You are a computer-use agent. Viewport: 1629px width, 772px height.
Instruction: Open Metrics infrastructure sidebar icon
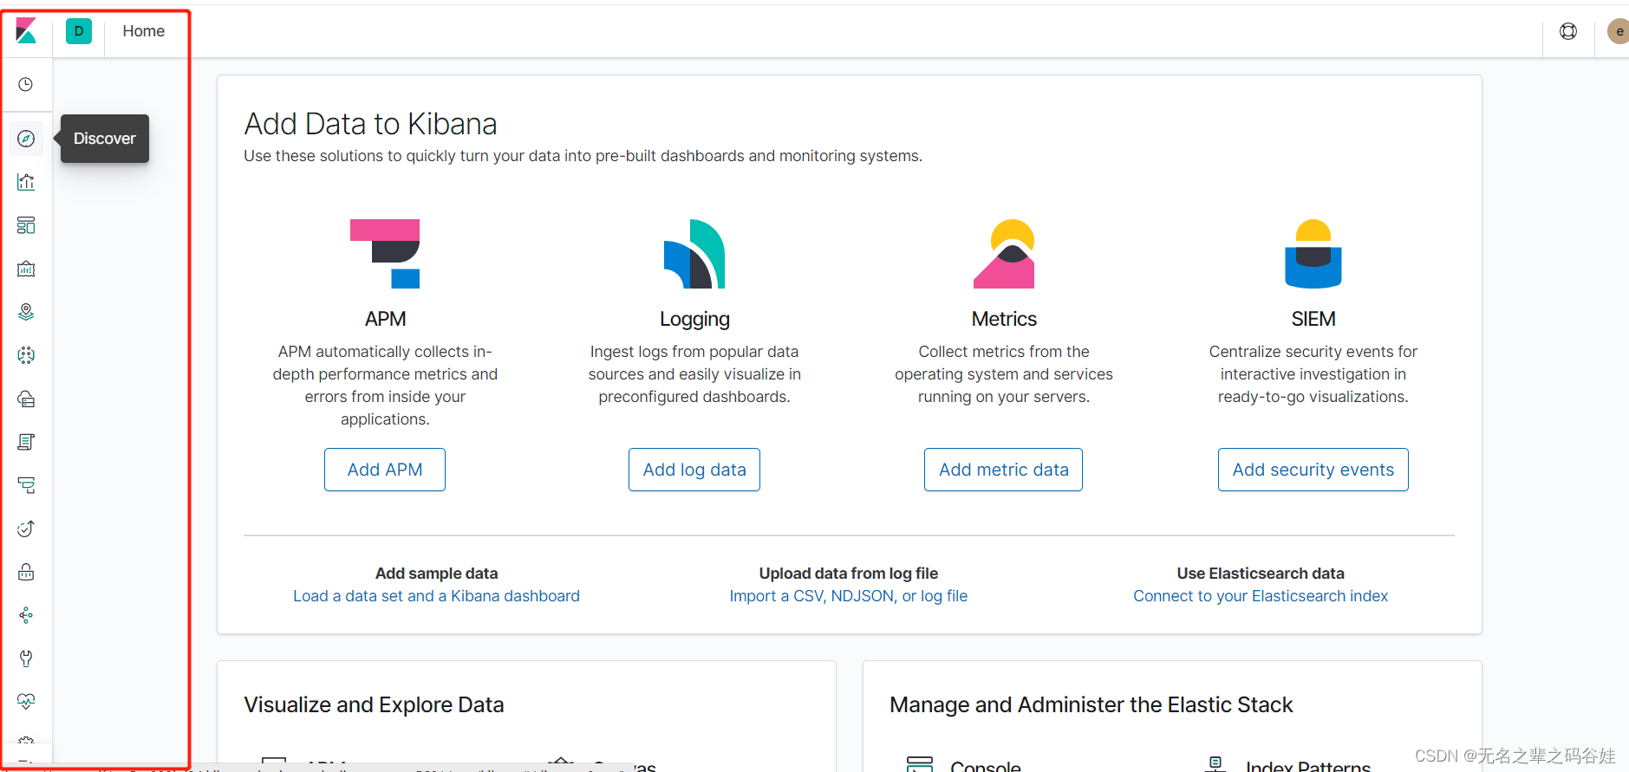click(26, 399)
